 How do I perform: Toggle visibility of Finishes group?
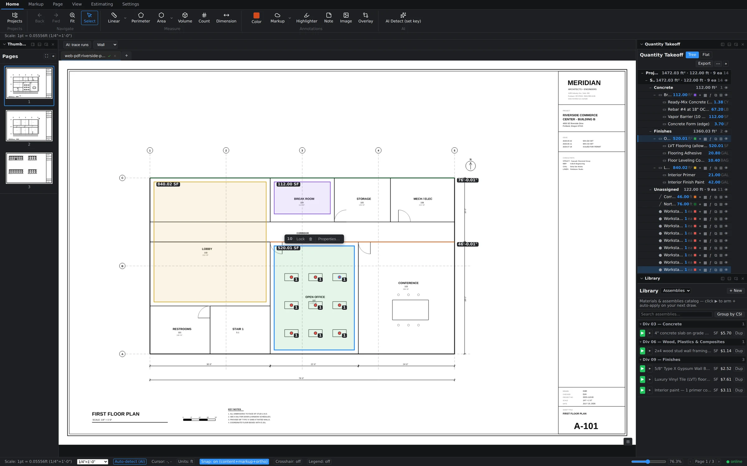pos(726,131)
